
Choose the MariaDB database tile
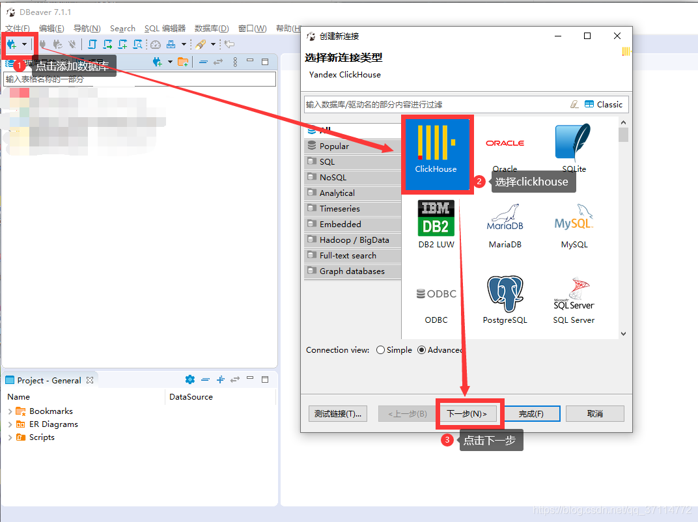(x=505, y=226)
